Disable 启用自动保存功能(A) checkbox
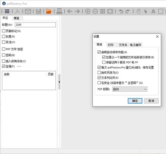Viewport: 166px width, 154px height. [99, 52]
